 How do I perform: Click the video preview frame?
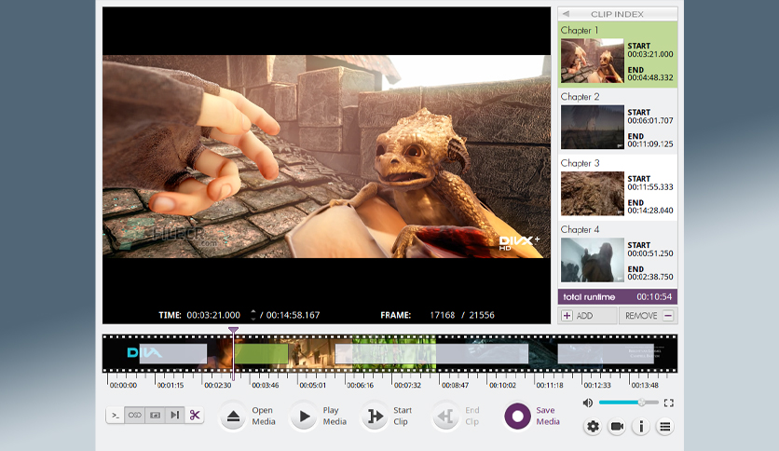click(x=326, y=157)
